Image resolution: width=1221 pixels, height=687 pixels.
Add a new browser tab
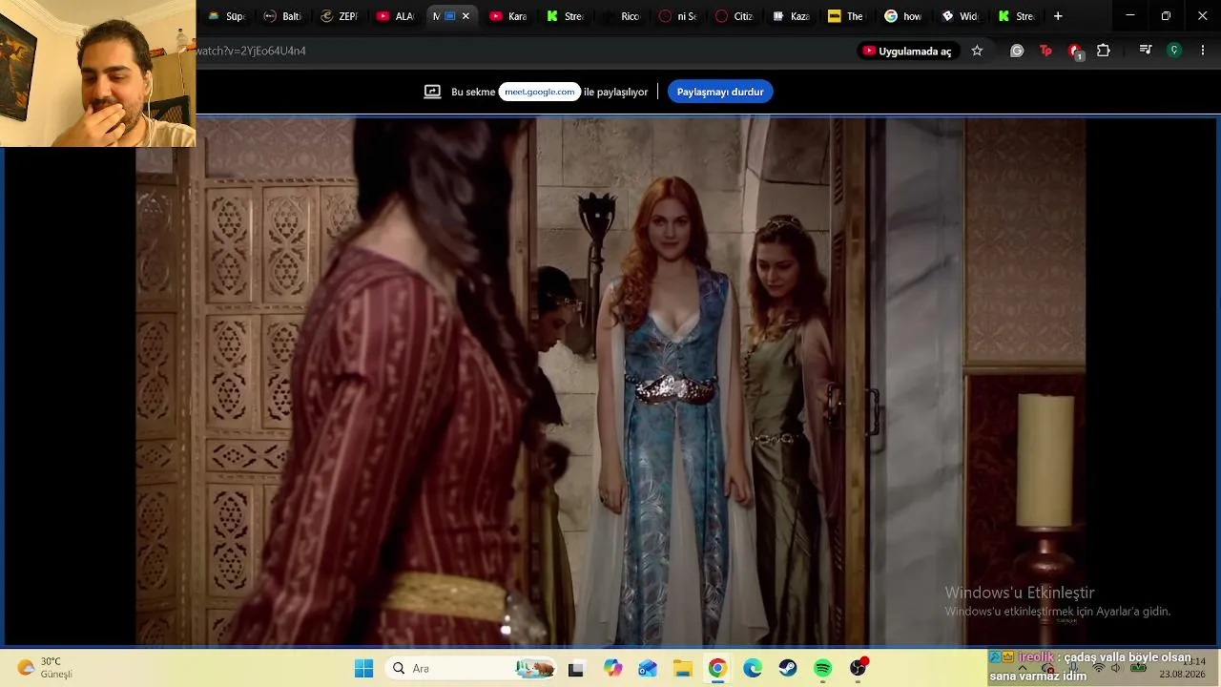click(1058, 16)
